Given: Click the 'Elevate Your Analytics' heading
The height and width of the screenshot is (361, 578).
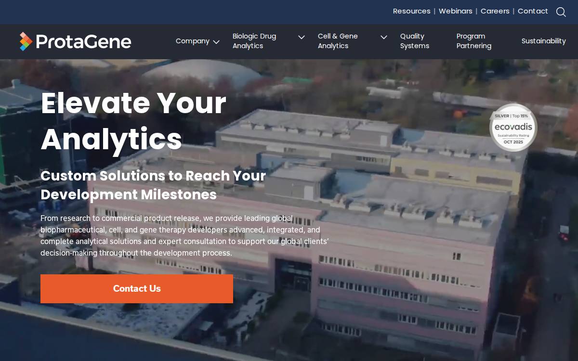Looking at the screenshot, I should (x=133, y=121).
